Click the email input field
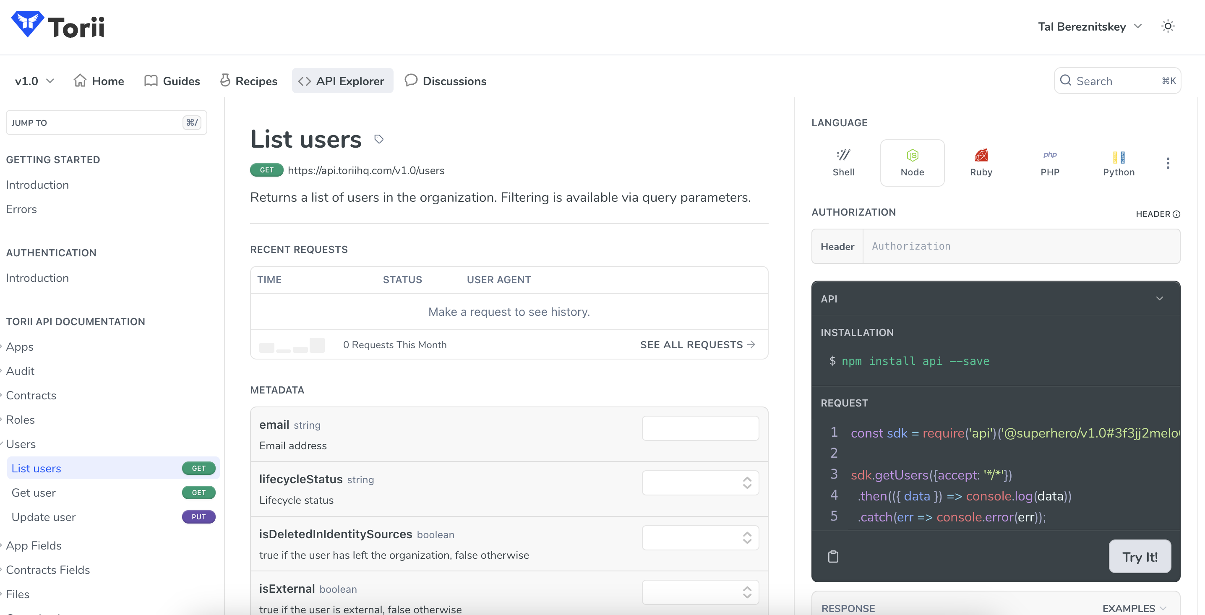 [700, 428]
